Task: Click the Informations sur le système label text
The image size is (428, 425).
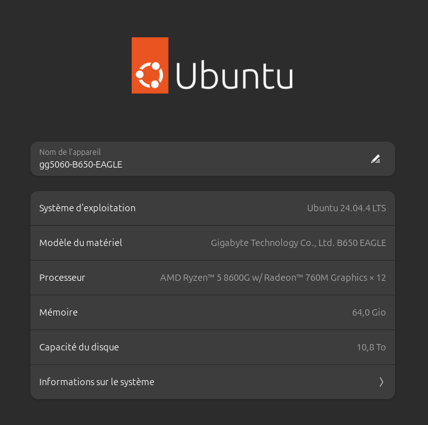Action: [97, 382]
